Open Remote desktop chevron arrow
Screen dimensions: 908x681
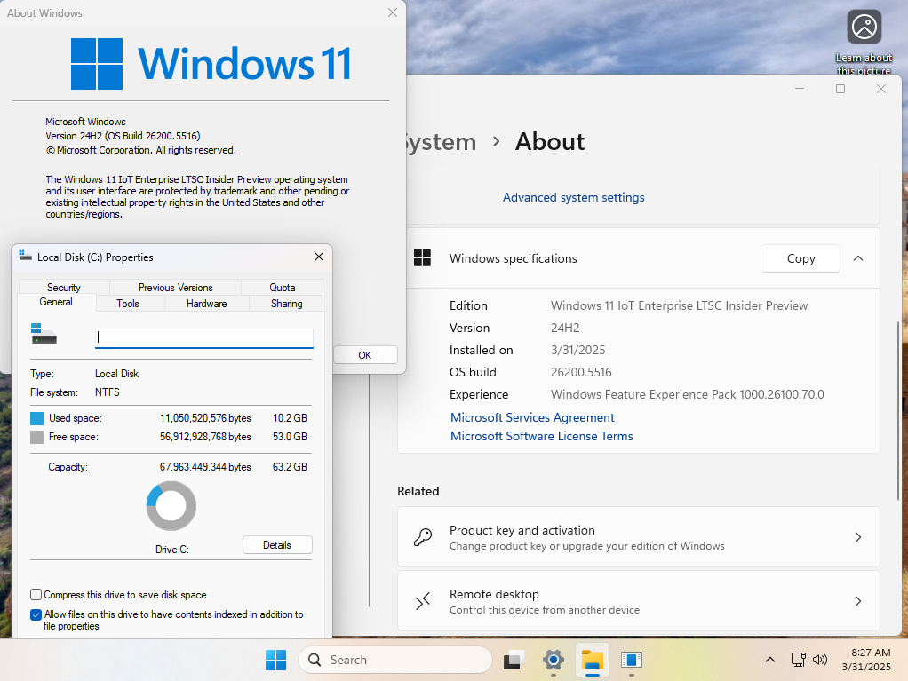point(858,601)
